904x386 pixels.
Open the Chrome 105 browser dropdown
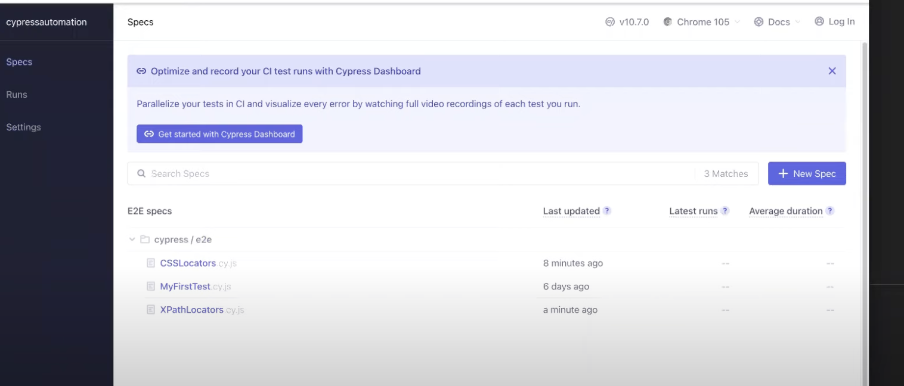702,22
